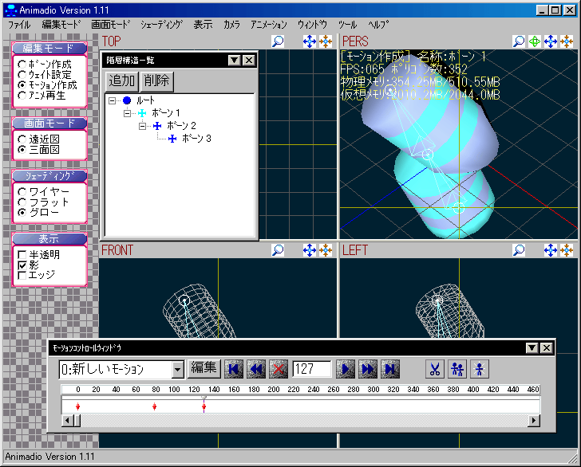Viewport: 581px width, 467px height.
Task: Click the blue pan arrows in FRONT view
Action: coord(310,250)
